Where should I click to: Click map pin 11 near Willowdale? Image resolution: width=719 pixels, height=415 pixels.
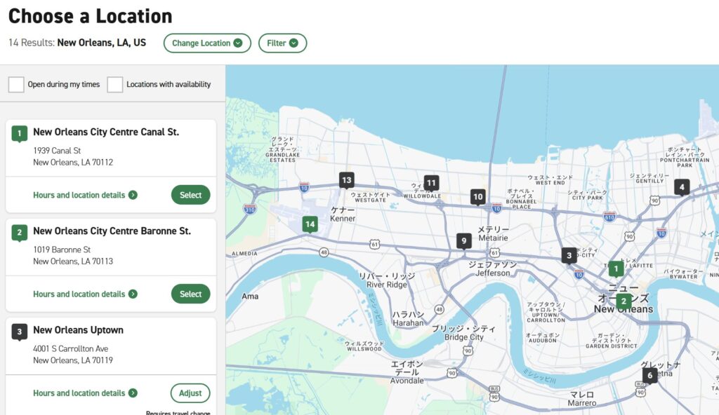tap(431, 182)
